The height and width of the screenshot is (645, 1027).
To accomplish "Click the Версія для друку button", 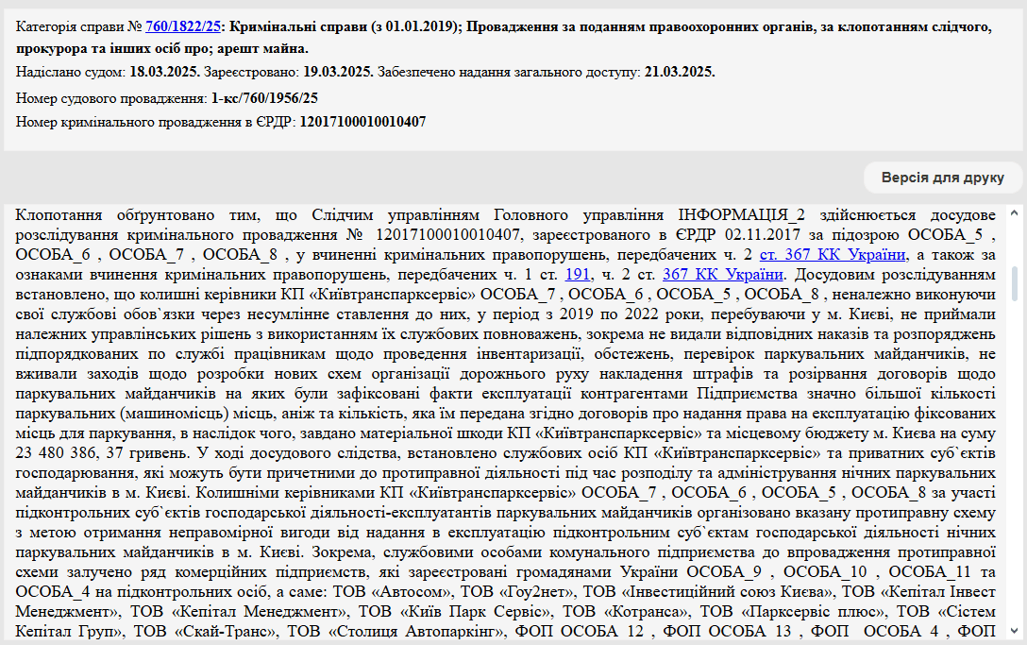I will (x=942, y=178).
